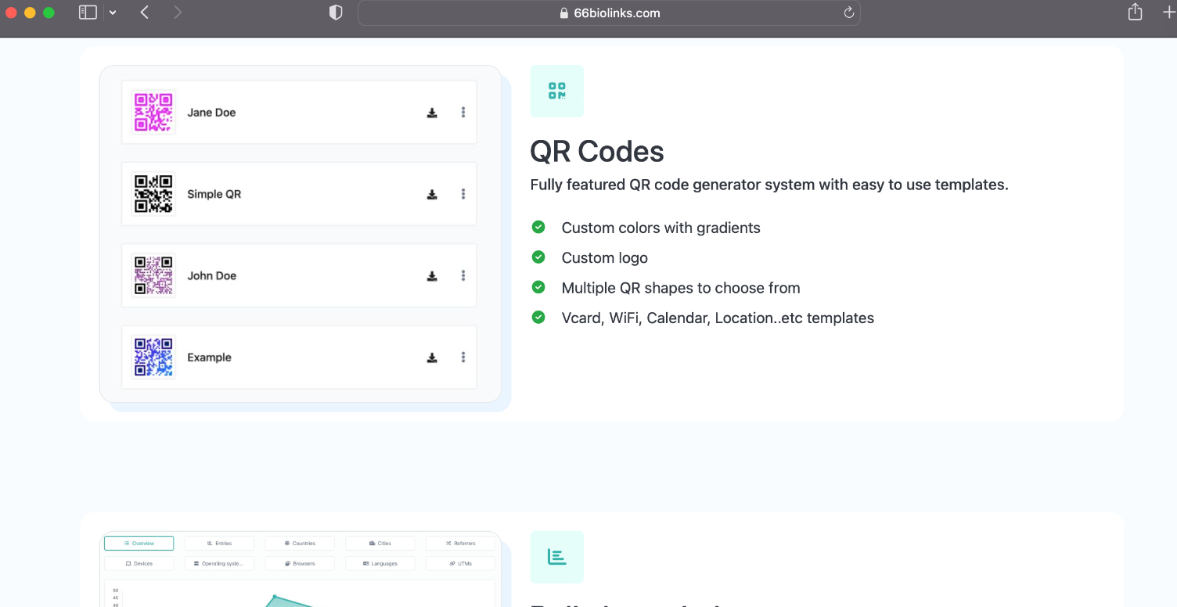This screenshot has width=1177, height=607.
Task: Select the Operating systems analytics tab
Action: tap(219, 563)
